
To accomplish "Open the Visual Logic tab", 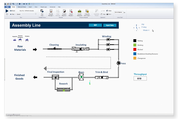I will pyautogui.click(x=44, y=7).
